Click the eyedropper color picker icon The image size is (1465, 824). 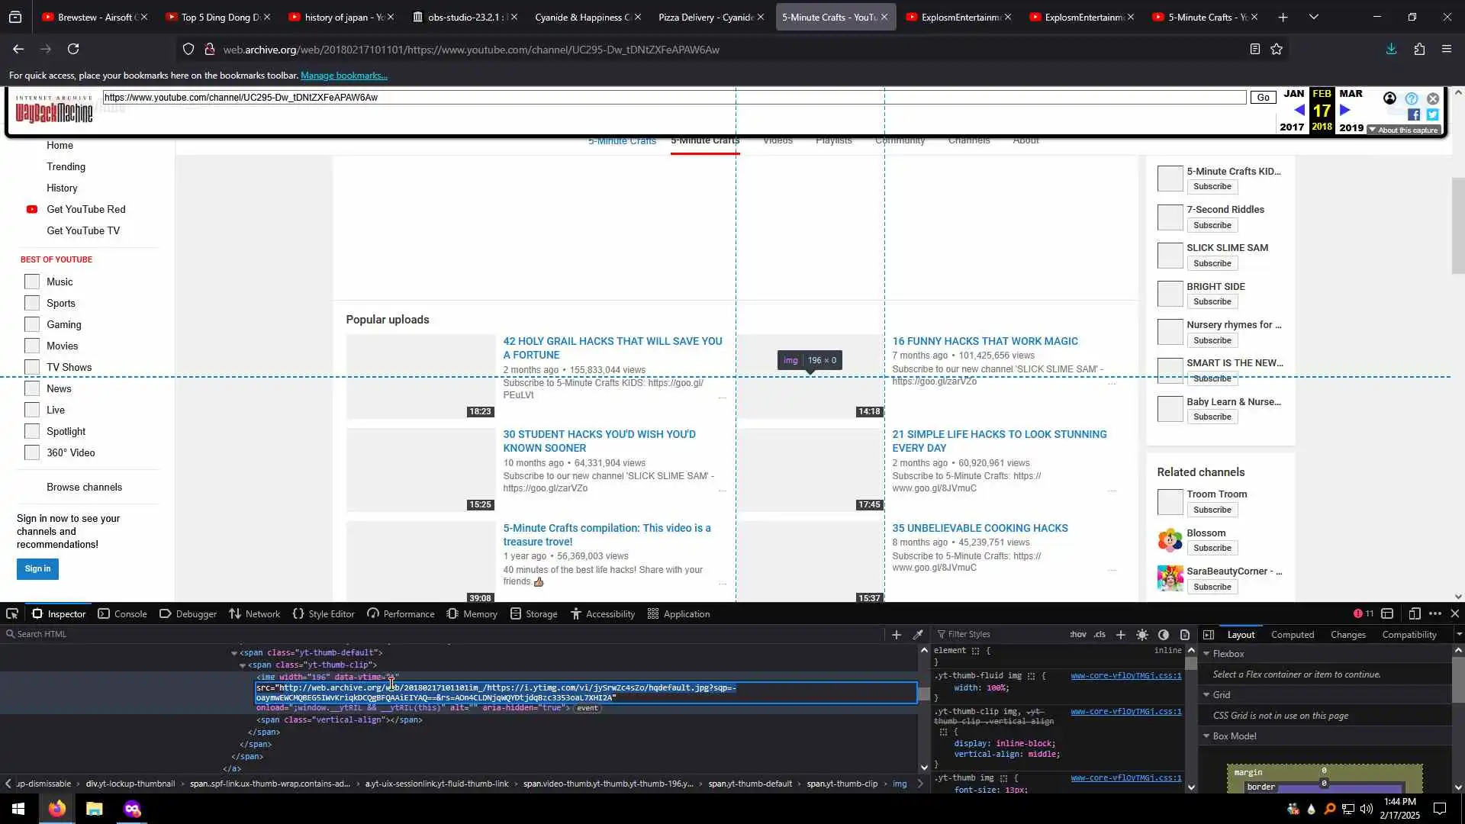918,634
